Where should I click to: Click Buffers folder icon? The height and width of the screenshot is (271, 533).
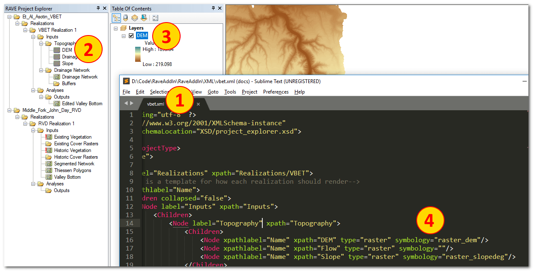tap(57, 84)
